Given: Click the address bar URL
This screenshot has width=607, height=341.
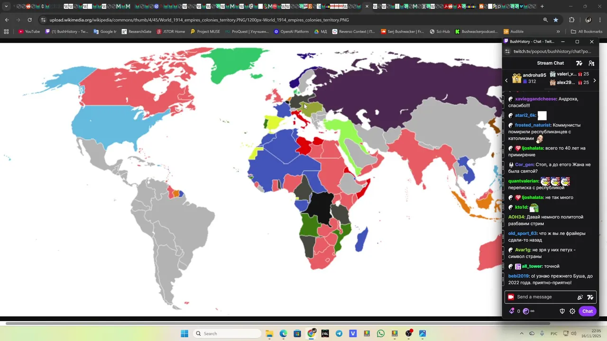Looking at the screenshot, I should (x=199, y=20).
